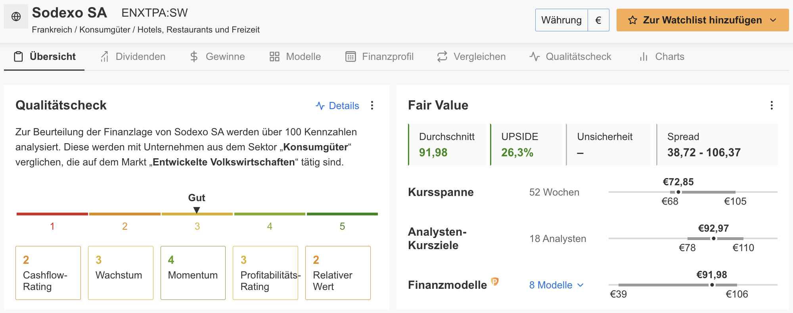Click the compare arrows icon on Vergleichen
This screenshot has height=313, width=793.
click(442, 57)
